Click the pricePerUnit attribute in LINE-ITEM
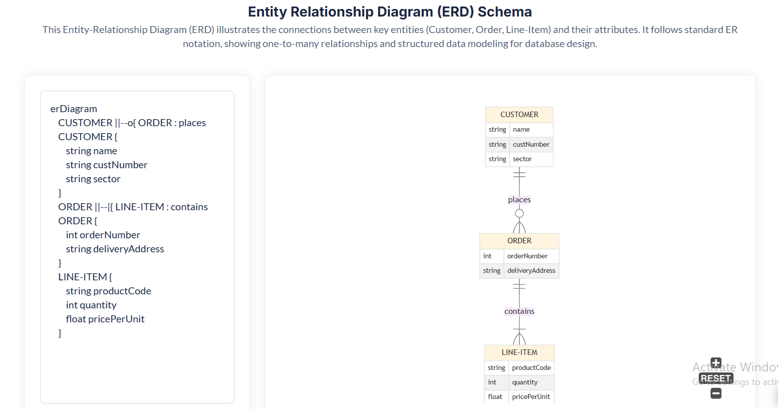Viewport: 778px width, 409px height. pyautogui.click(x=531, y=396)
